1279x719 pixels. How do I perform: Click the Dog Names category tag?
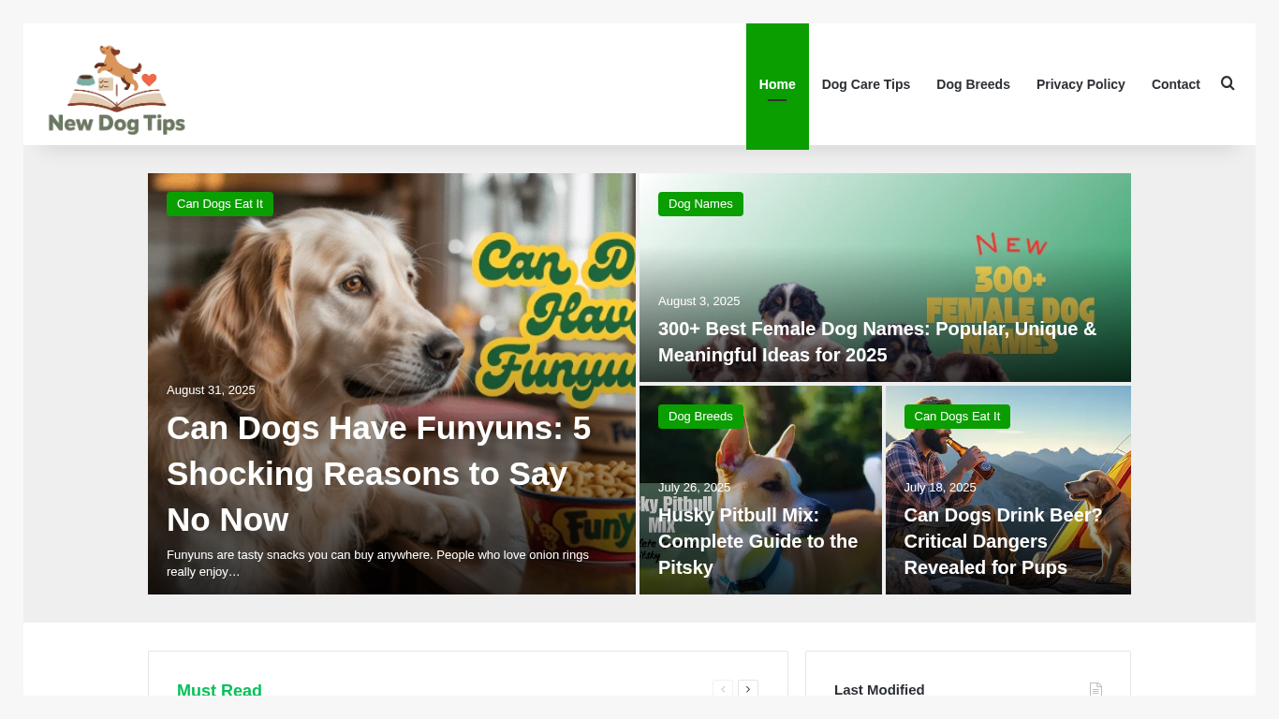[700, 204]
